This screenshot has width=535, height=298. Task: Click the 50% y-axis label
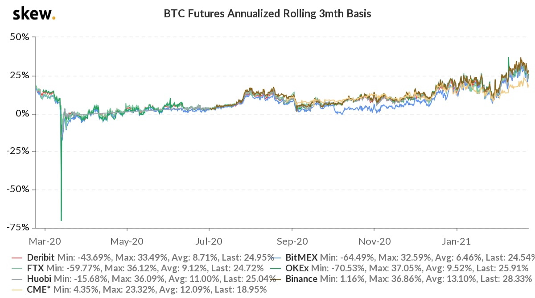coord(20,37)
